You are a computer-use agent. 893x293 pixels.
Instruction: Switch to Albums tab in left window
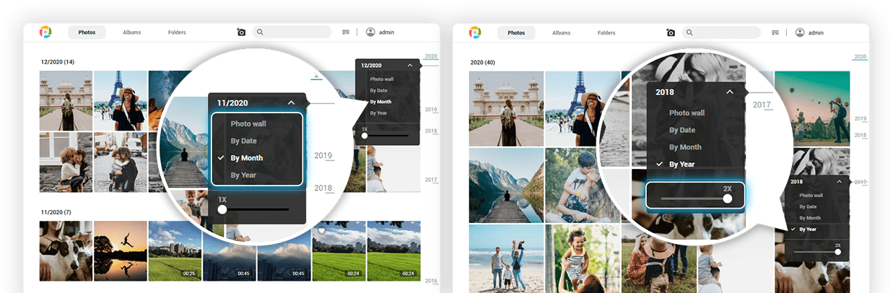click(131, 32)
